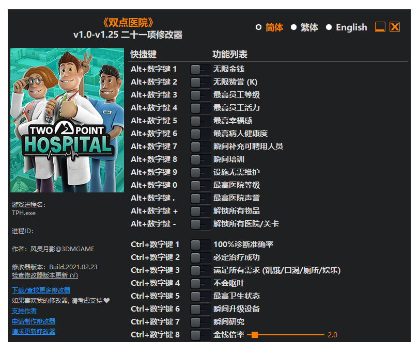Minimize the trainer window with orange icon
Viewport: 419px width, 342px height.
click(380, 27)
